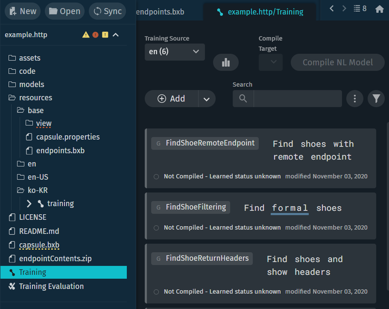Select 'Find shoes and show headers' utterance

pos(304,265)
